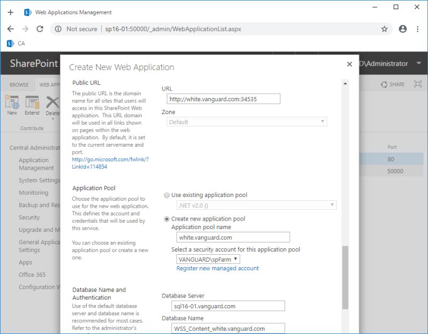Screen dimensions: 428x334
Task: Click the Port column header
Action: (x=392, y=147)
